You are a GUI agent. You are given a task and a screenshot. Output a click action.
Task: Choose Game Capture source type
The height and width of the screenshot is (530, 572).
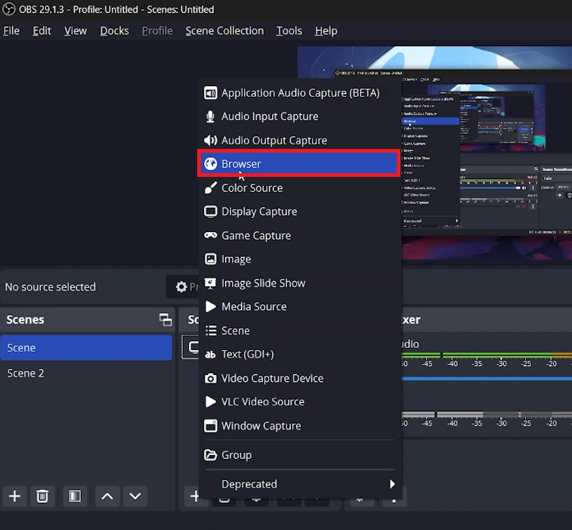coord(255,236)
